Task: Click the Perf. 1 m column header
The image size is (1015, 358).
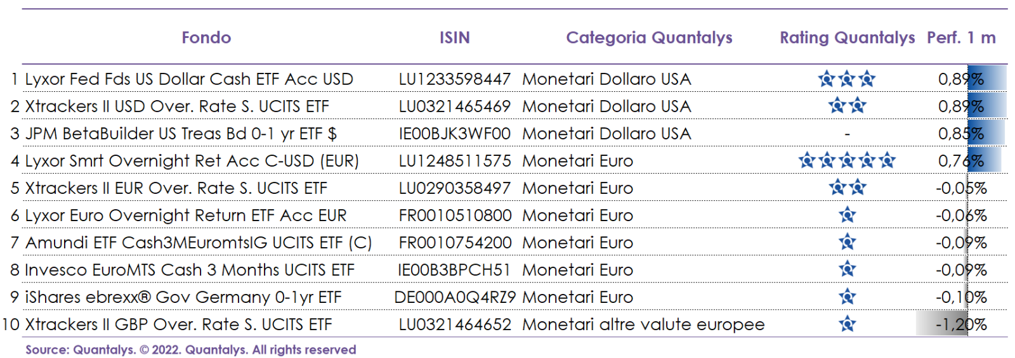Action: pyautogui.click(x=961, y=38)
